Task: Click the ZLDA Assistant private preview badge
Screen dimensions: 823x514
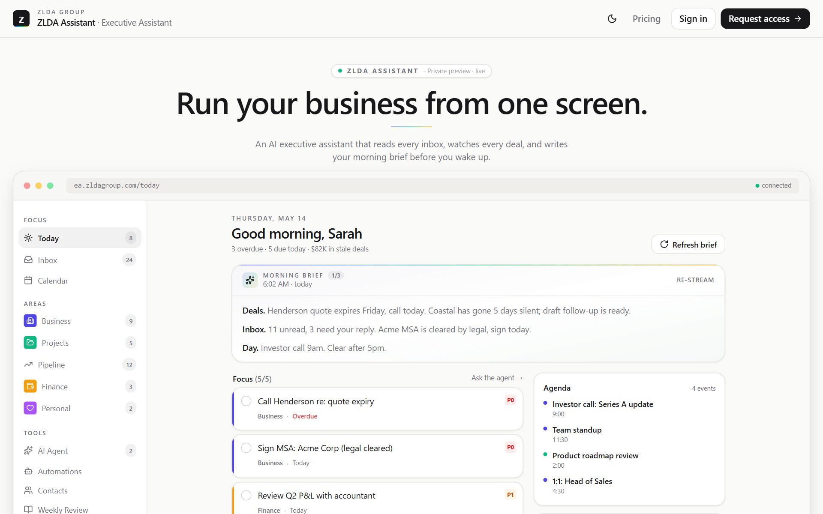Action: click(x=411, y=71)
